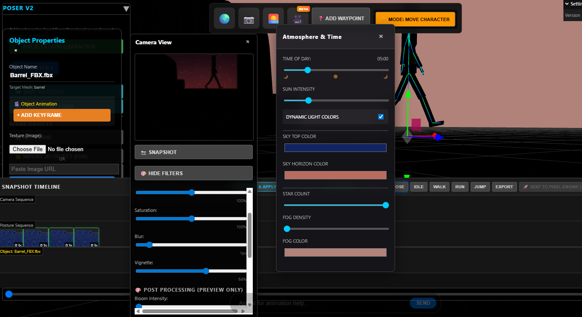The height and width of the screenshot is (317, 582).
Task: Click the ADD KEYFRAME button
Action: [x=62, y=115]
